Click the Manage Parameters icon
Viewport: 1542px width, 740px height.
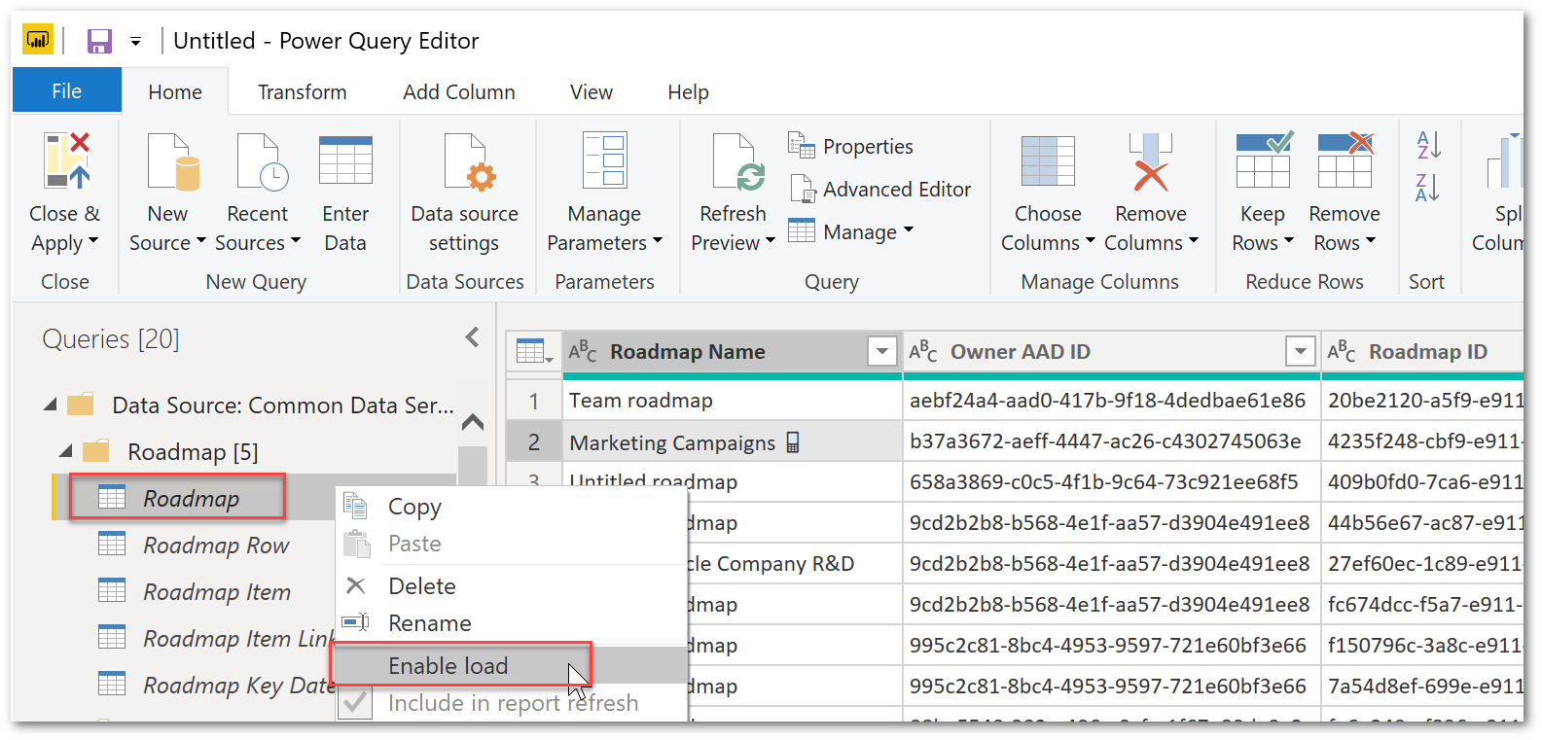[x=604, y=159]
